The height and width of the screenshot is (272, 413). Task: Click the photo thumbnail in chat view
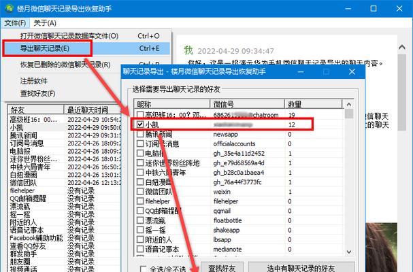[x=382, y=247]
